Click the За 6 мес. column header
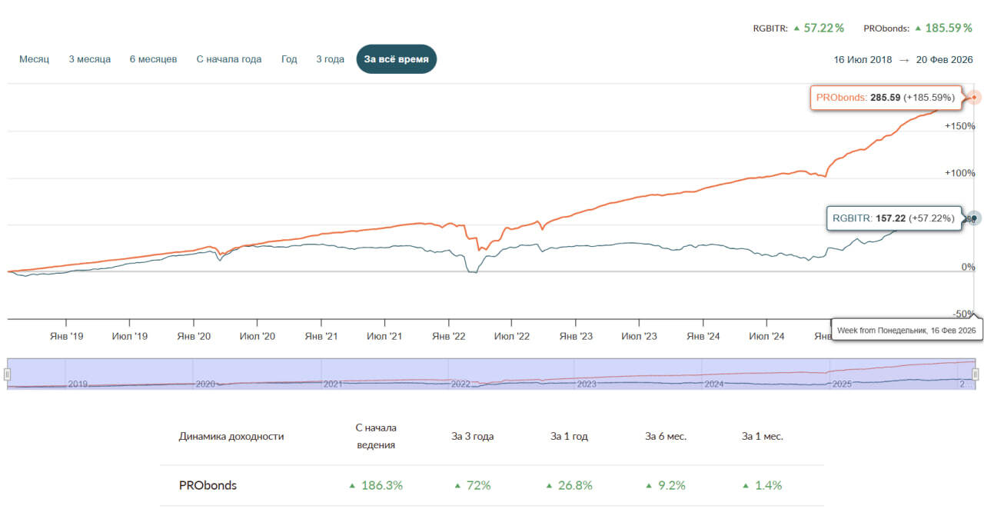The width and height of the screenshot is (984, 509). pos(666,436)
